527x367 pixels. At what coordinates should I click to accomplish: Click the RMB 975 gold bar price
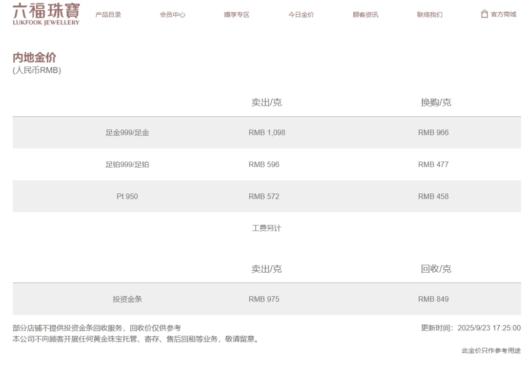pyautogui.click(x=264, y=299)
